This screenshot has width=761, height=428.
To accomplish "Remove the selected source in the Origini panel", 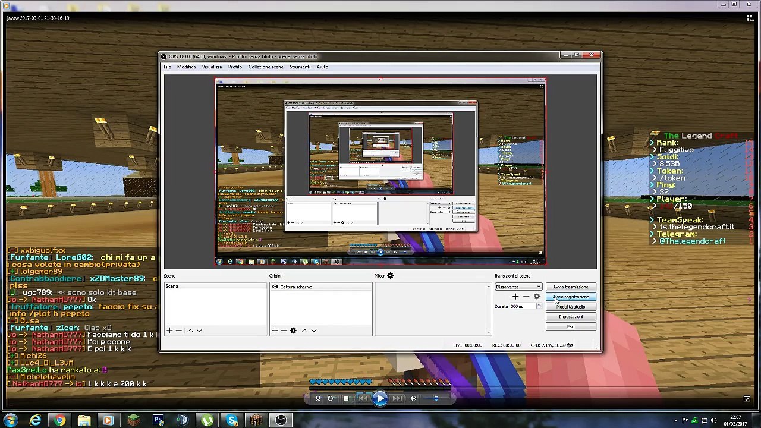I will tap(284, 331).
